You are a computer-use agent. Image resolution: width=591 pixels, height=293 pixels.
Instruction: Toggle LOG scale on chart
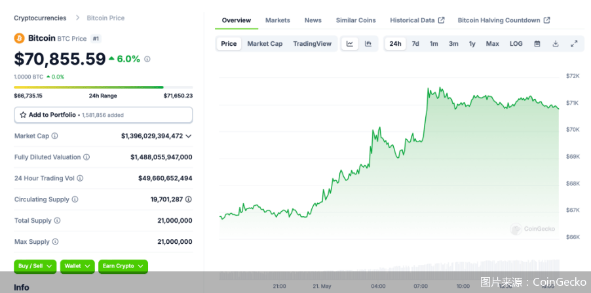click(516, 44)
